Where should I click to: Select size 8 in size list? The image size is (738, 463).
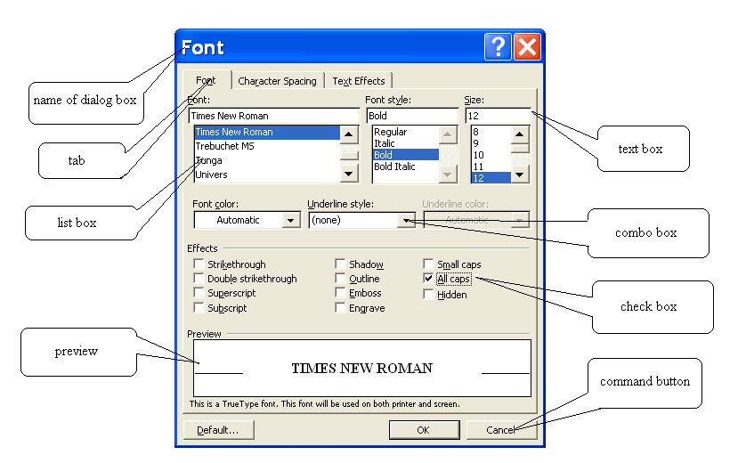(491, 132)
